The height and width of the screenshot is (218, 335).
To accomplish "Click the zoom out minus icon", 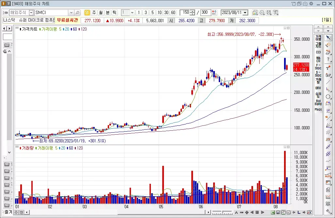I will pos(242,212).
